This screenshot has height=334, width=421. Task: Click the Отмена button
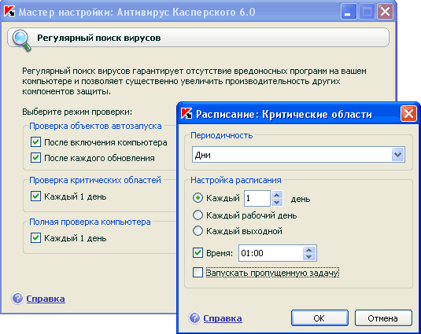(383, 318)
